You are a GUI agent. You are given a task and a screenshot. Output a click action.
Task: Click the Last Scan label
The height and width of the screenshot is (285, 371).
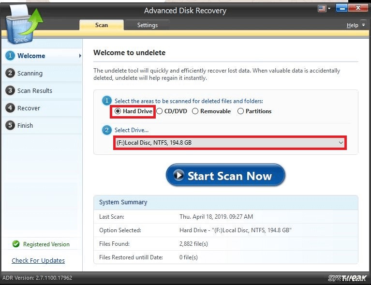coord(111,217)
